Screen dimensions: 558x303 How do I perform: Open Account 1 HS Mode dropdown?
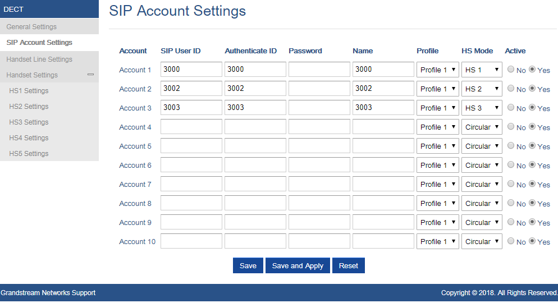click(x=482, y=70)
